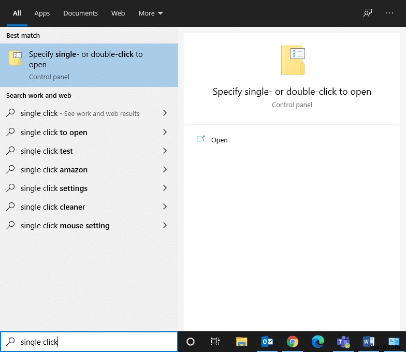Open Outlook from the taskbar
The width and height of the screenshot is (406, 352).
(x=267, y=342)
